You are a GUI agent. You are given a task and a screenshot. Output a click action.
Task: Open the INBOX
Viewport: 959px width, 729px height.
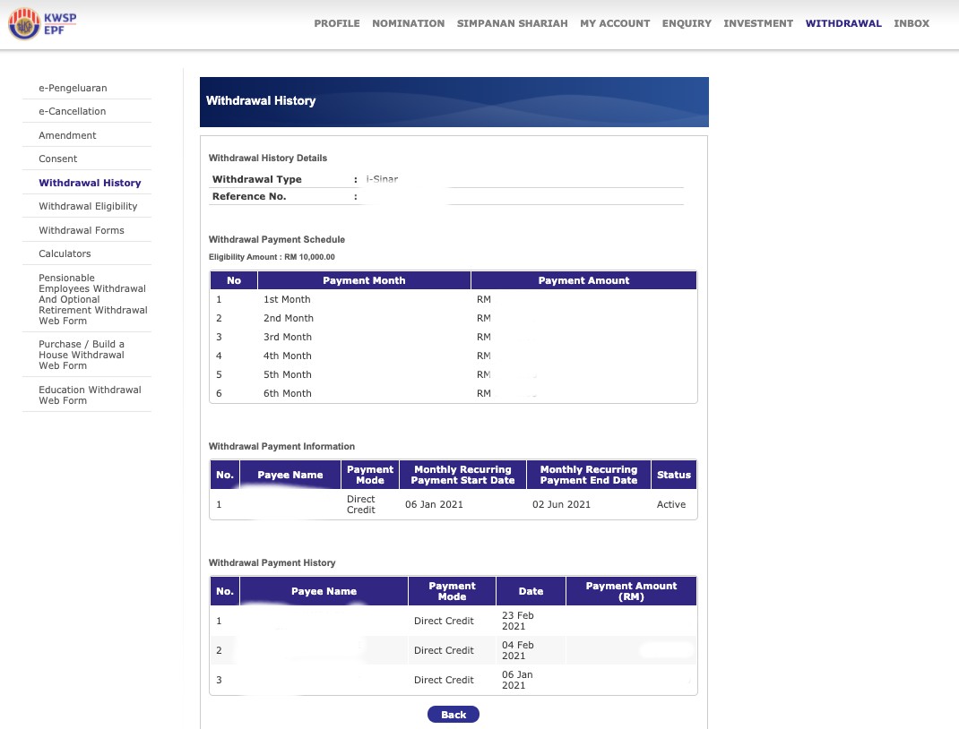click(911, 24)
